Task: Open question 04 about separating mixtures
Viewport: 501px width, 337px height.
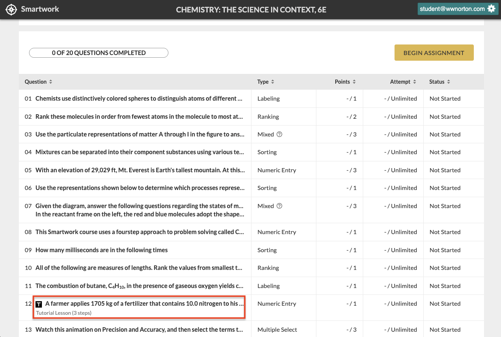Action: [x=140, y=152]
